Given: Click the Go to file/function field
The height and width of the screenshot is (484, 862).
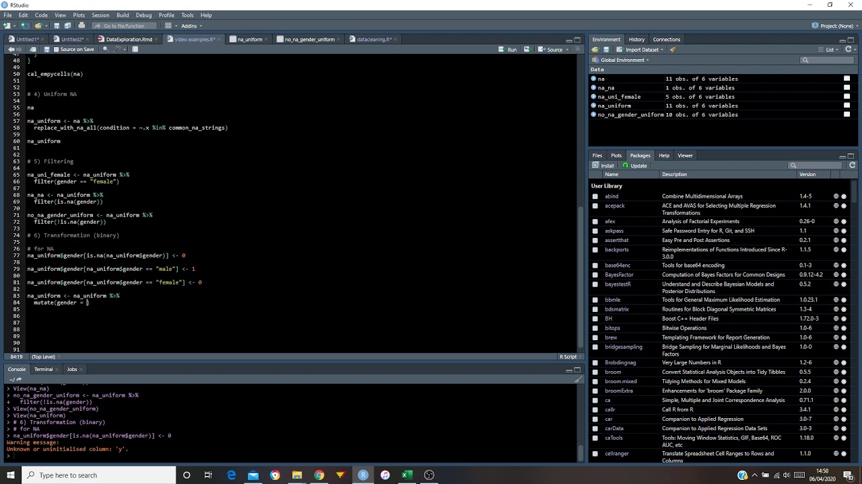Looking at the screenshot, I should pos(124,26).
